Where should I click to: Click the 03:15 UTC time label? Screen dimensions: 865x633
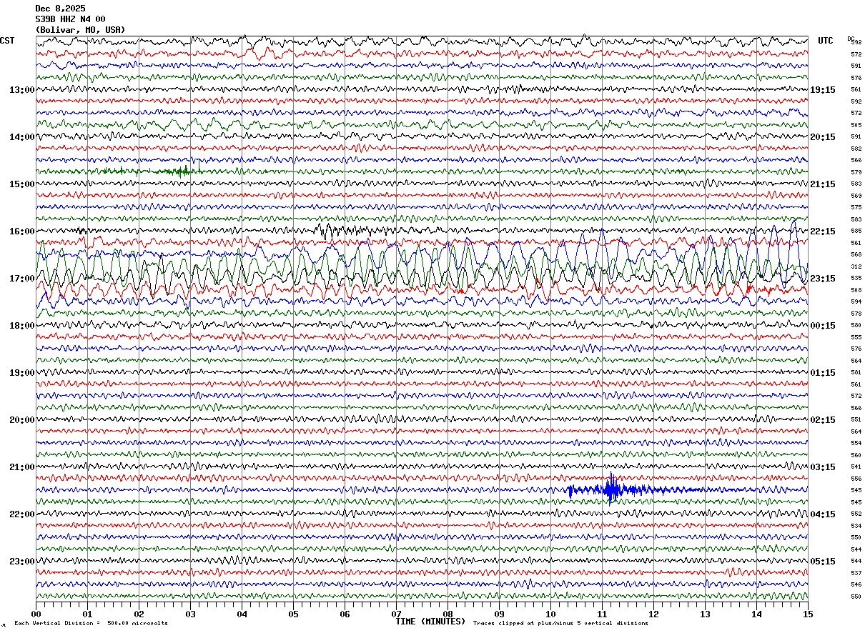click(x=823, y=467)
